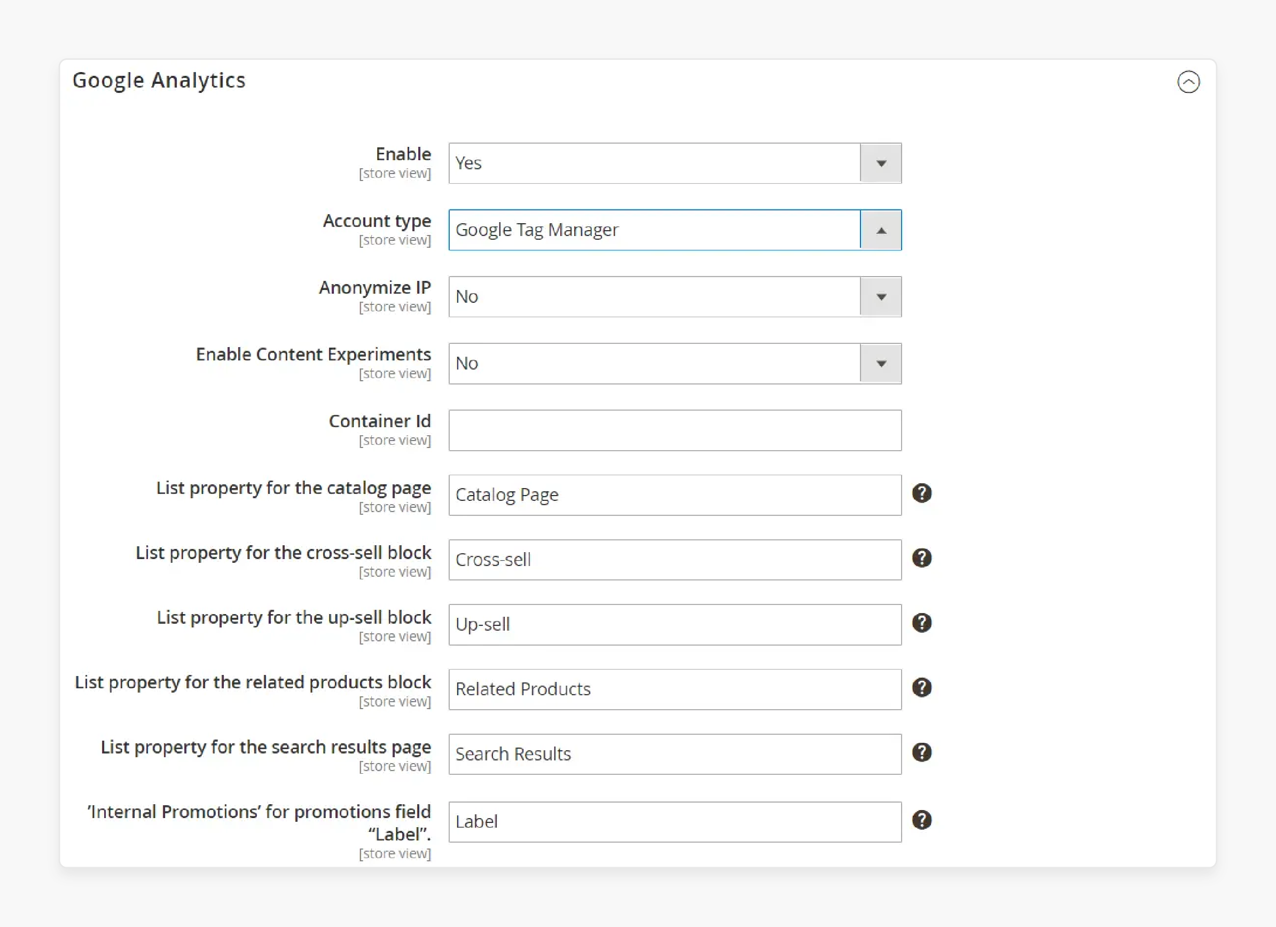Click the search results list property field
Image resolution: width=1276 pixels, height=927 pixels.
pos(675,754)
